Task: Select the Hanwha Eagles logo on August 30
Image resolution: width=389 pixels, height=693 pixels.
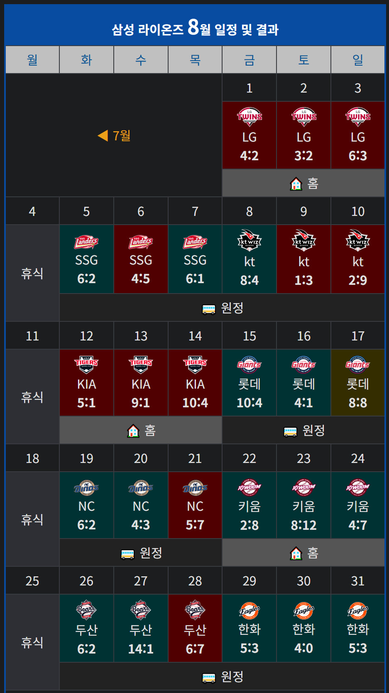Action: [x=304, y=610]
